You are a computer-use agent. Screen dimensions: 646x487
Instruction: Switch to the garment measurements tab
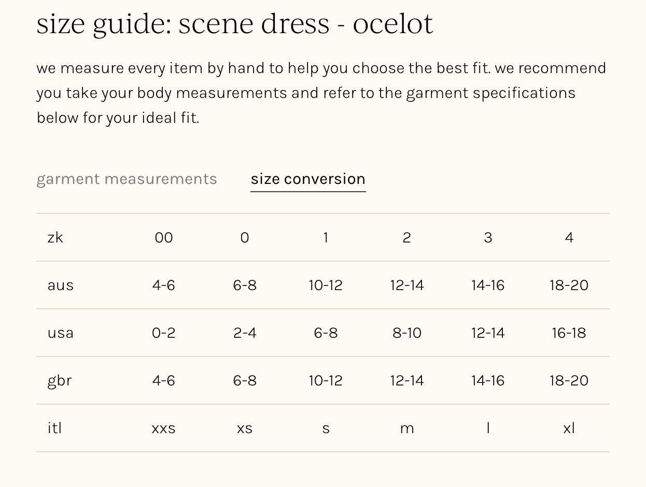(127, 179)
